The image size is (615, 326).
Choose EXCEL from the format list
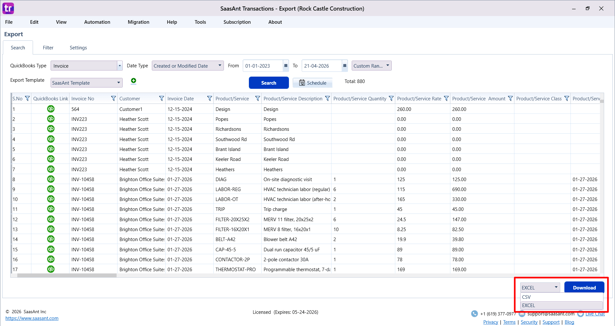click(x=562, y=305)
